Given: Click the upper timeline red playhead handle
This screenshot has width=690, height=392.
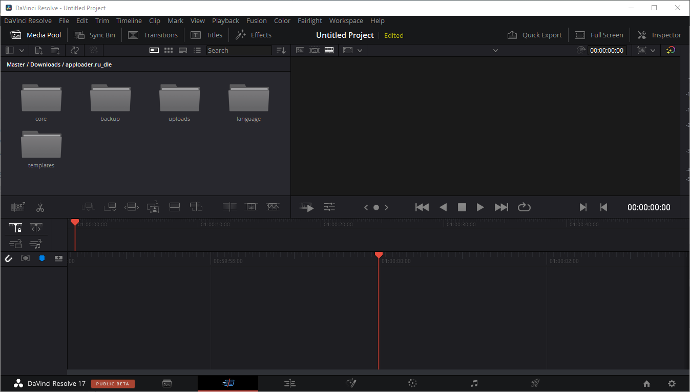Looking at the screenshot, I should coord(75,222).
